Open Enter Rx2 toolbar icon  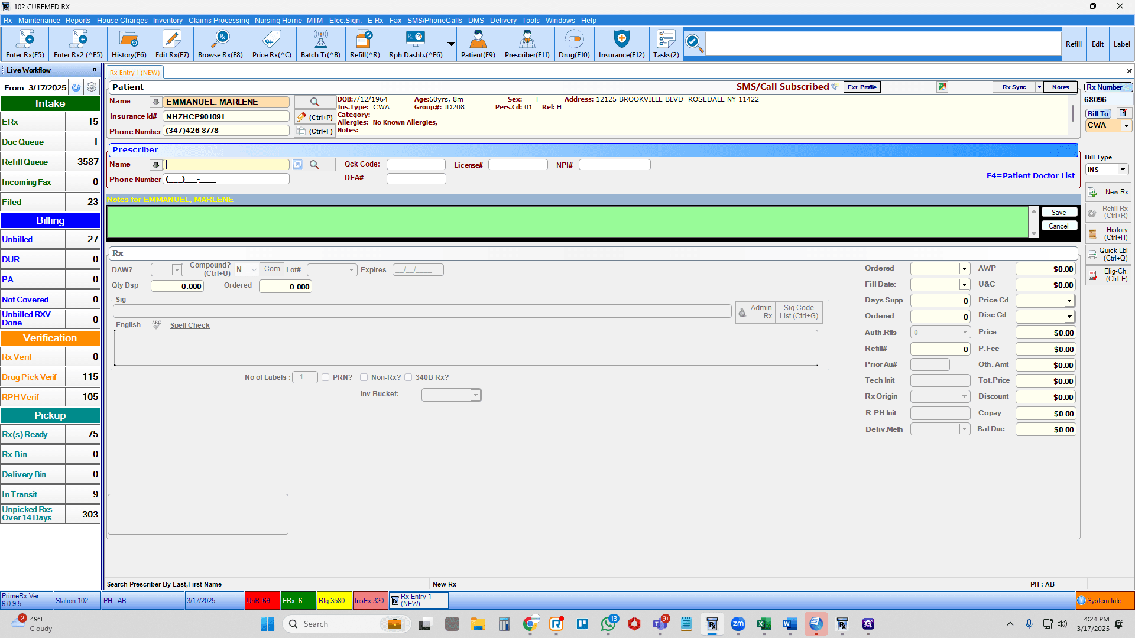[x=78, y=44]
